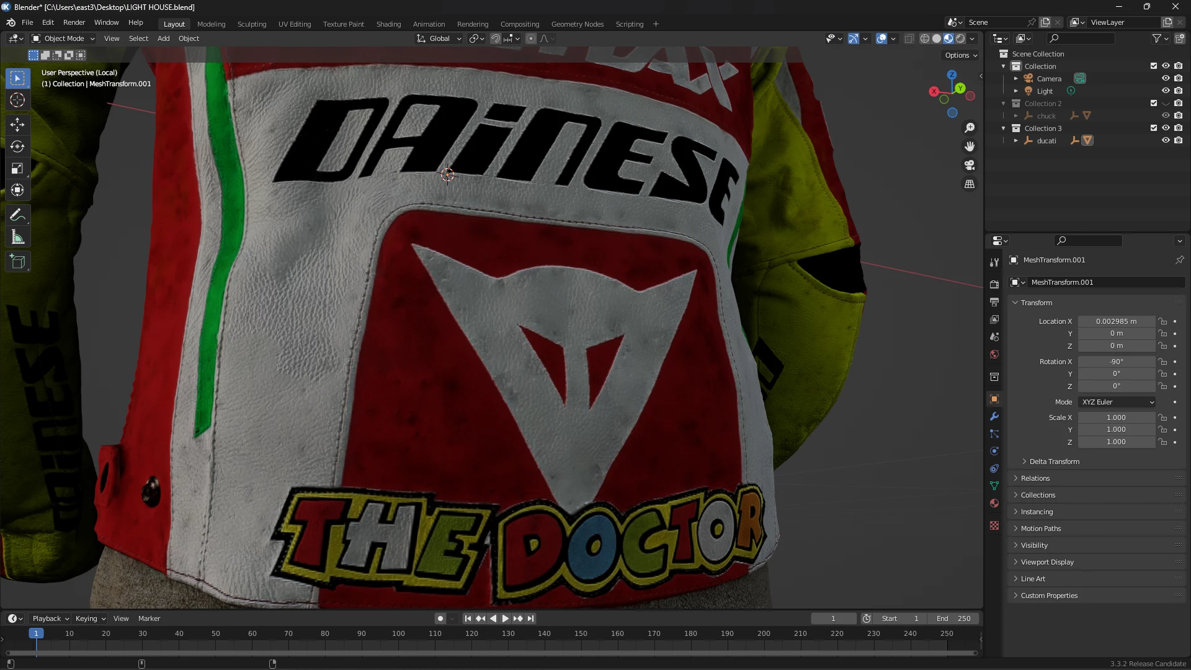The height and width of the screenshot is (670, 1191).
Task: Switch to orthographic/perspective grid view icon
Action: pyautogui.click(x=970, y=184)
